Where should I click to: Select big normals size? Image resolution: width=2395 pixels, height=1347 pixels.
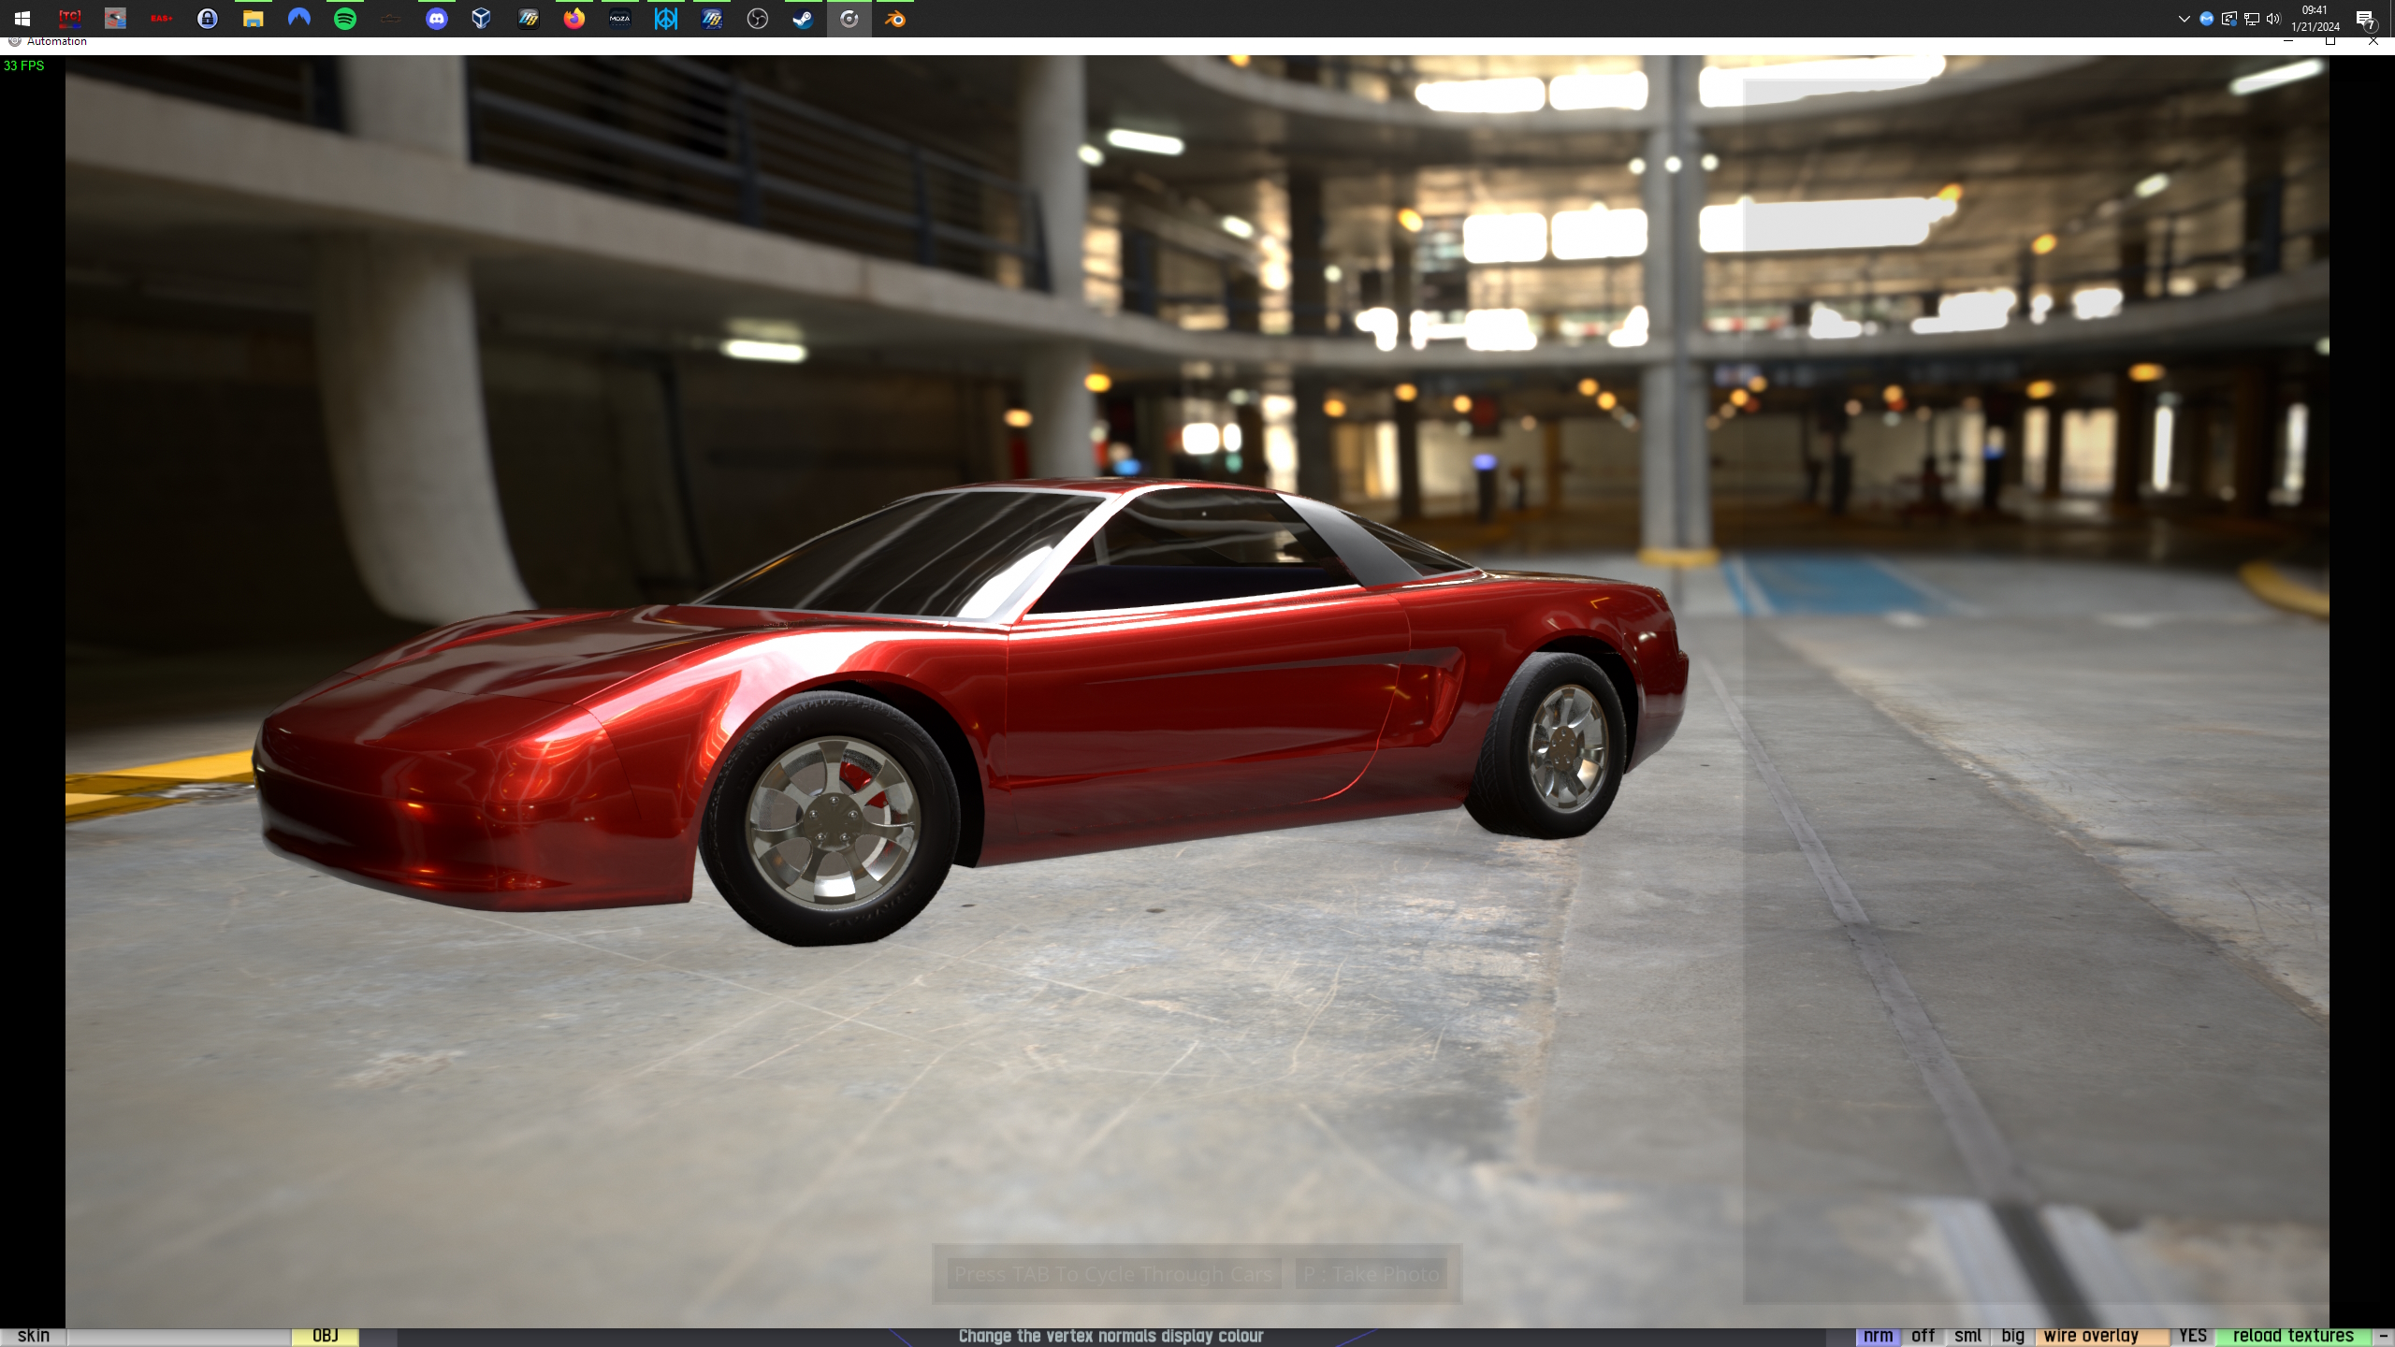[2012, 1336]
